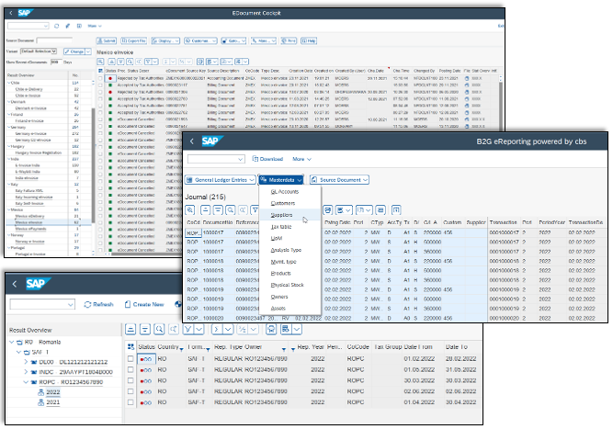Click the filter icon in bottom window toolbar
Screen dimensions: 613x429
(x=188, y=330)
